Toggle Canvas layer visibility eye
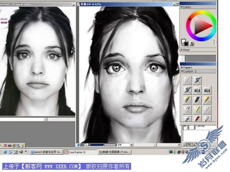Viewport: 230px width, 172px height. (185, 127)
